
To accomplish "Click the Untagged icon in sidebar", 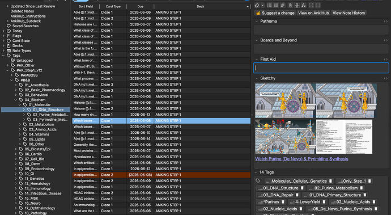I will pyautogui.click(x=12, y=61).
